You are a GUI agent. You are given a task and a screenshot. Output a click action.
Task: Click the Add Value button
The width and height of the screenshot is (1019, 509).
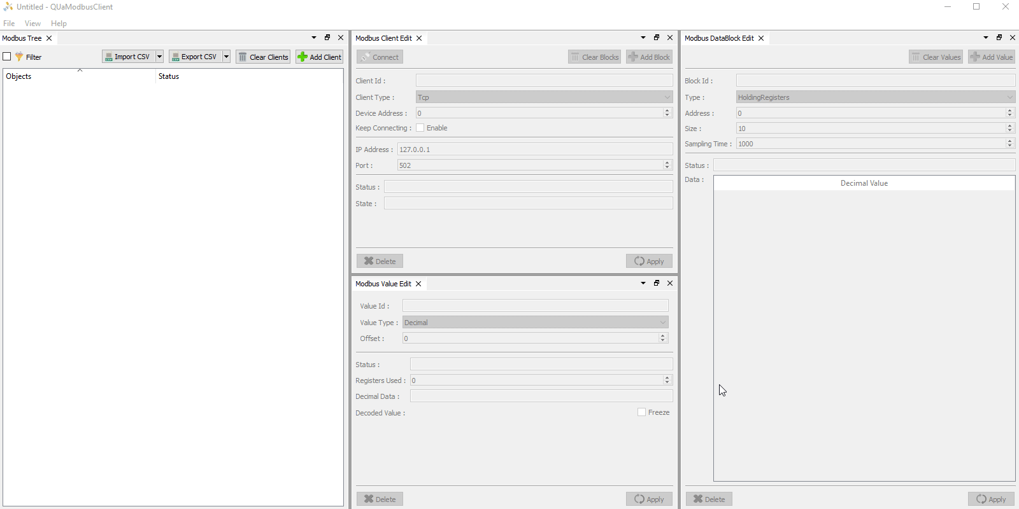click(992, 57)
